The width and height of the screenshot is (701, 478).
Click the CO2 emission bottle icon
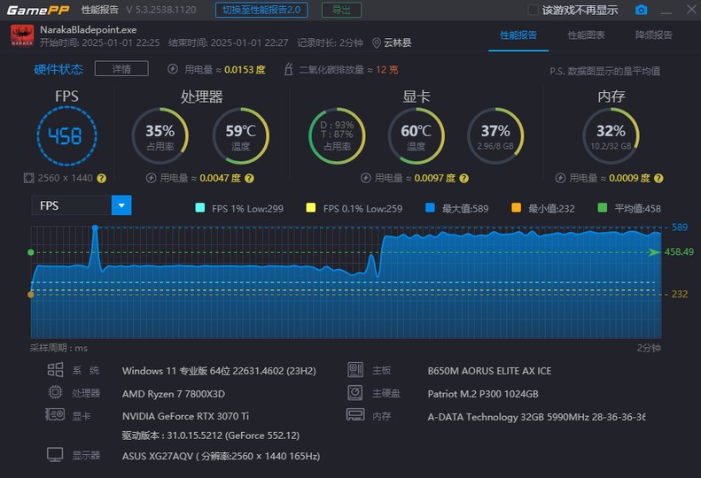(x=289, y=69)
